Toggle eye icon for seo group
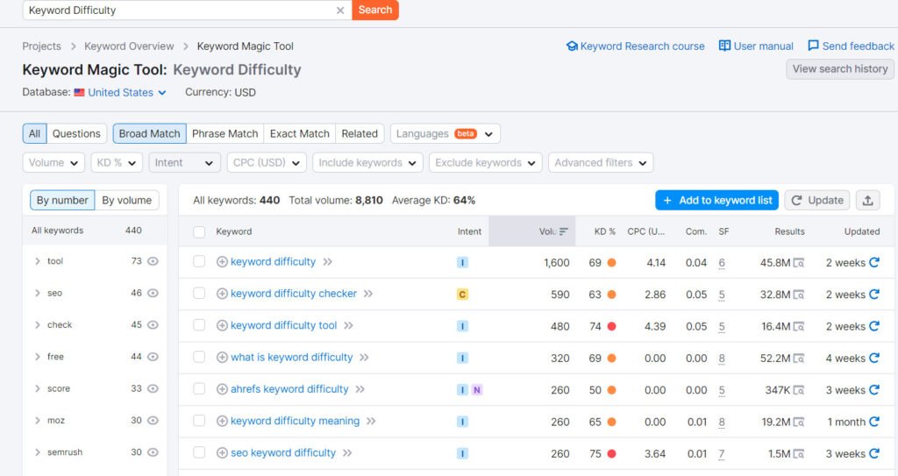 pos(153,294)
